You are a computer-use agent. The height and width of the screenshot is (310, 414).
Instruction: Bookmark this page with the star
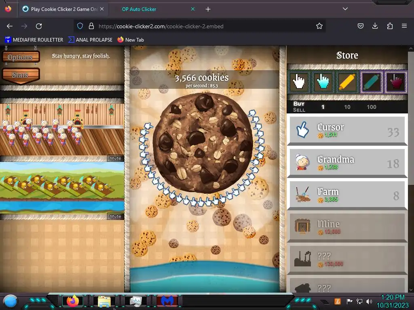(x=319, y=26)
